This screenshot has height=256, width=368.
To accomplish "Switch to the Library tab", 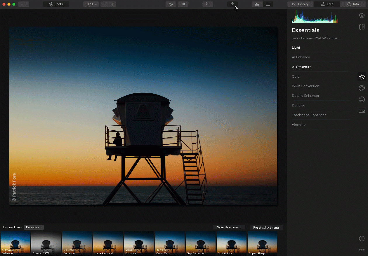I will pyautogui.click(x=300, y=4).
